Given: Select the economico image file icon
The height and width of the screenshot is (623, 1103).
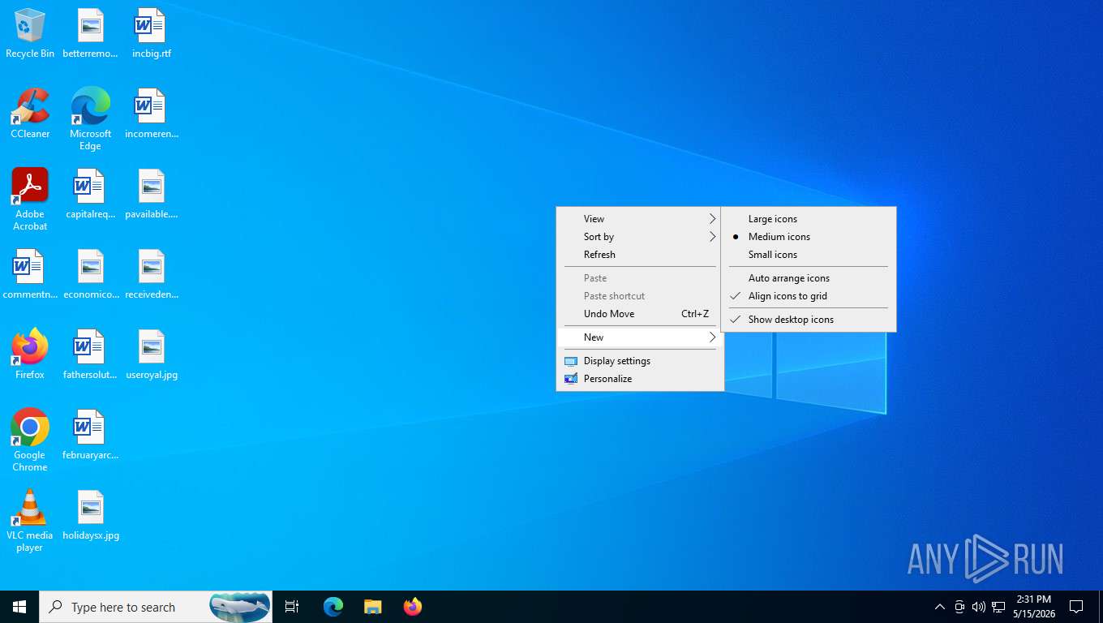Looking at the screenshot, I should [91, 274].
